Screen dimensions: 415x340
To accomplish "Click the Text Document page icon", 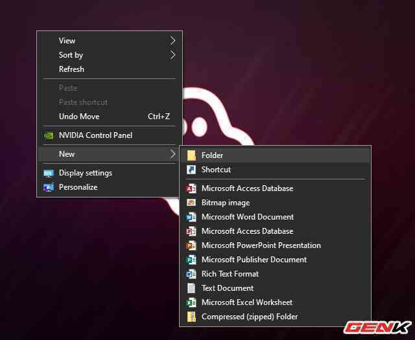I will pyautogui.click(x=191, y=288).
